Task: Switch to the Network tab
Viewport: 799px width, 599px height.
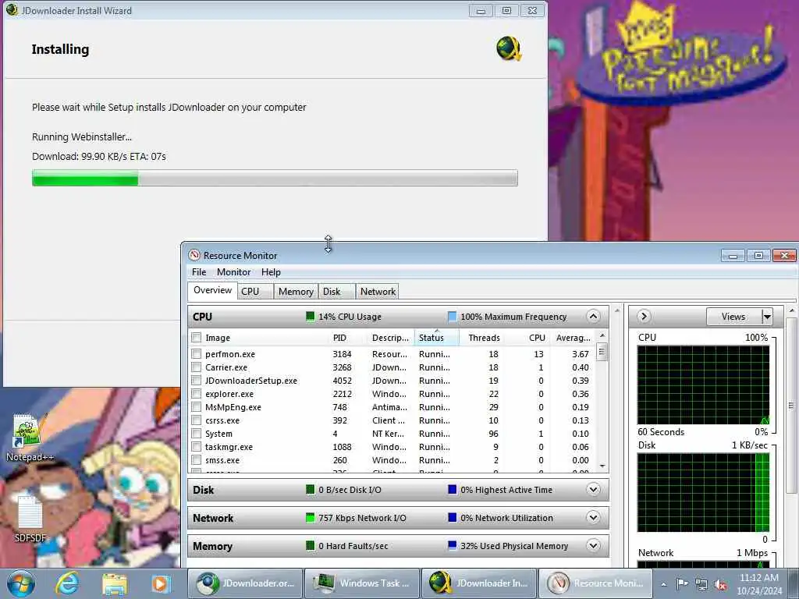Action: [x=378, y=292]
